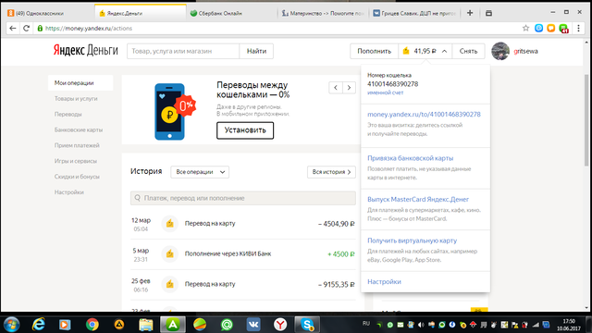Show previous promo banner with left arrow
592x333 pixels.
tap(336, 88)
